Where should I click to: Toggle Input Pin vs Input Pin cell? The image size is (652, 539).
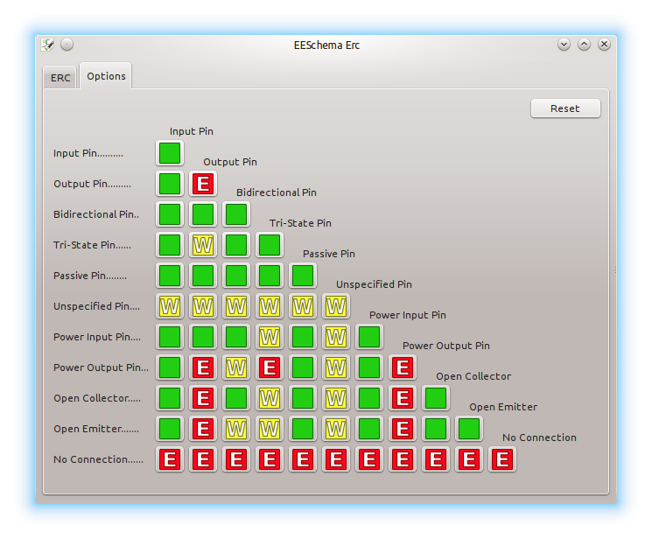[170, 153]
